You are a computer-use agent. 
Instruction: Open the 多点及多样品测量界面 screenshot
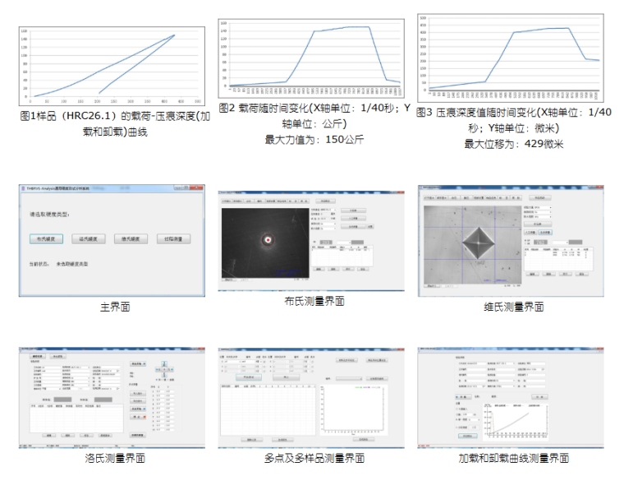tap(312, 396)
